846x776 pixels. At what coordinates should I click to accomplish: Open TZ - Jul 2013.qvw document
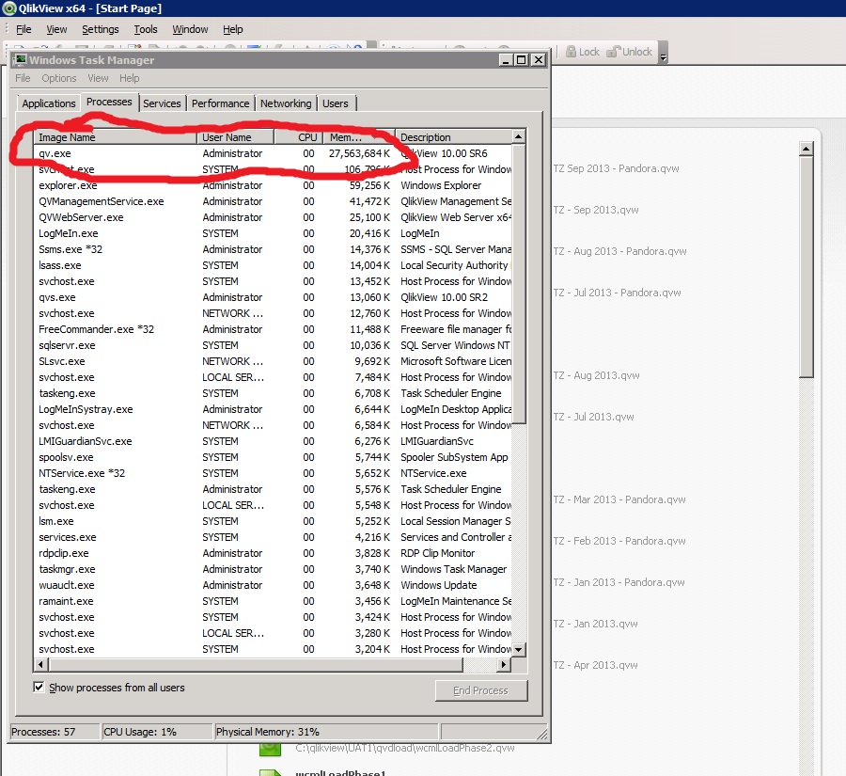tap(593, 417)
